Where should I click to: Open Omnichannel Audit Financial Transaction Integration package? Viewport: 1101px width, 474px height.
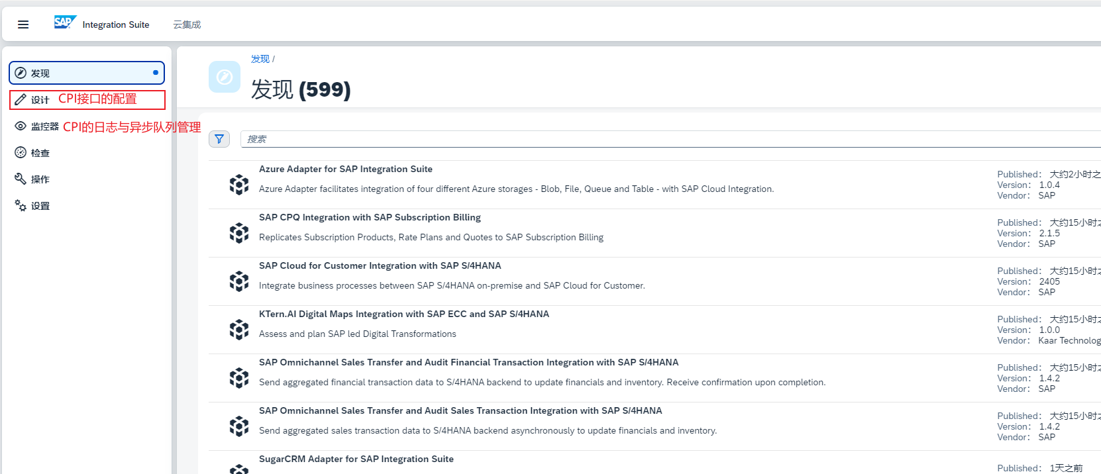click(468, 363)
